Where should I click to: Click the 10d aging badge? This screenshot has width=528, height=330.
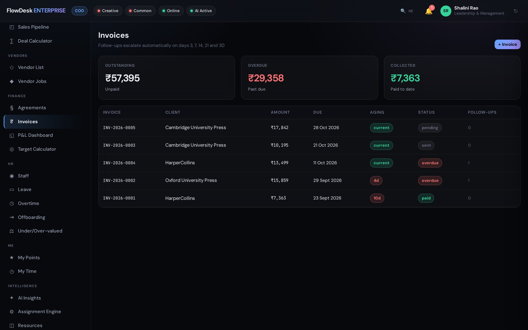377,198
